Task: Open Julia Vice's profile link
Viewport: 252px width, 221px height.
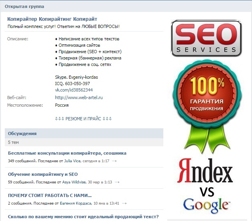Action: (72, 161)
